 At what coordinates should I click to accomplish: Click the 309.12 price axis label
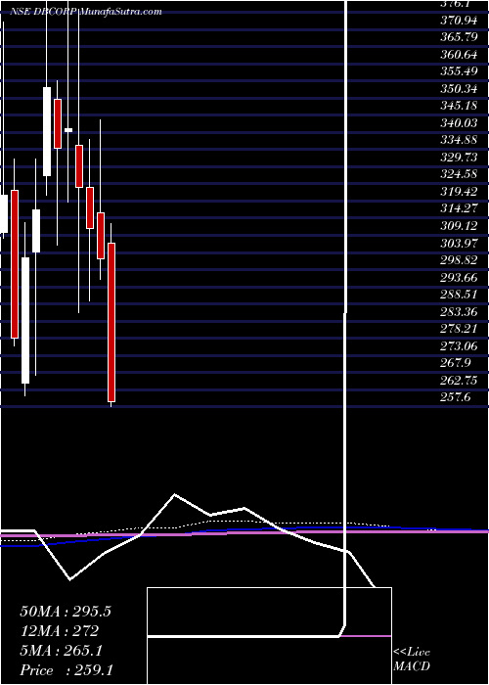(x=460, y=226)
